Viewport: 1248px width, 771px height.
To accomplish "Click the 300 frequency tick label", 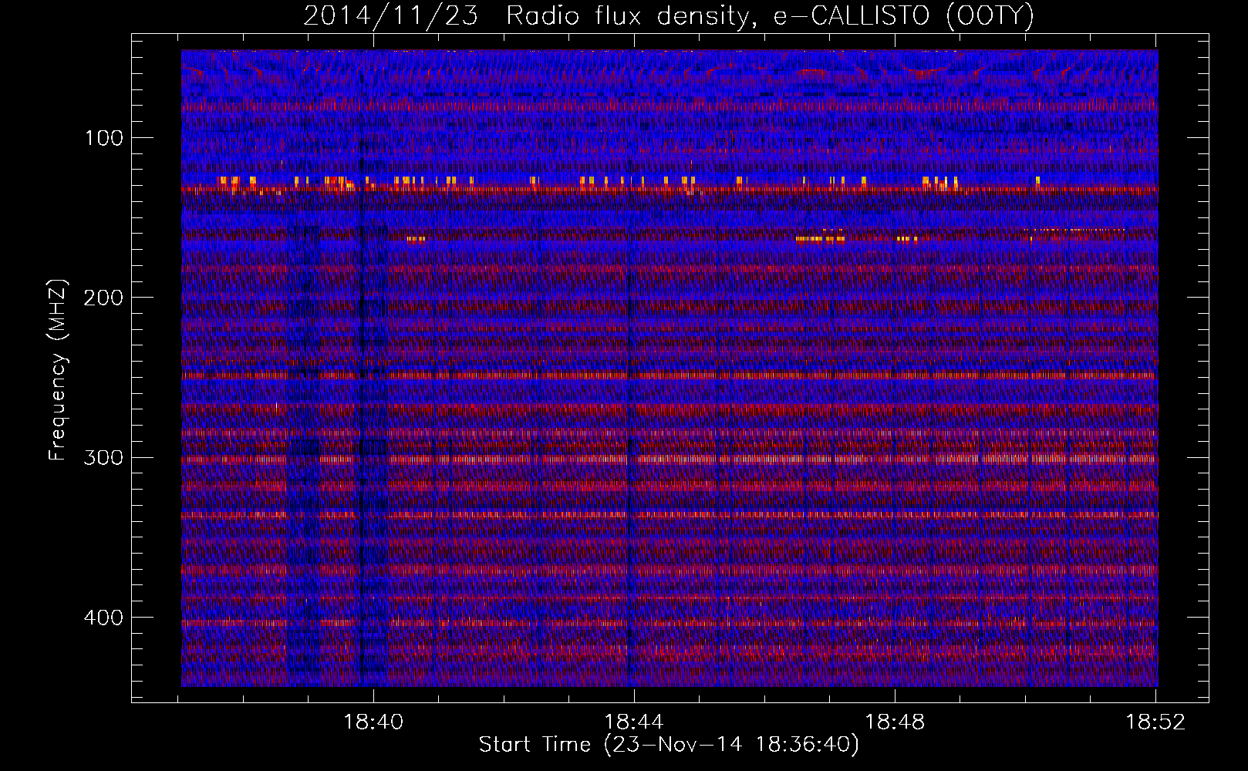I will [x=103, y=457].
